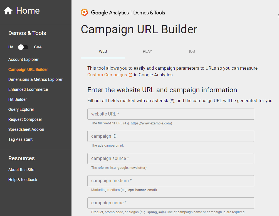Open Hit Builder in the sidebar

click(18, 99)
